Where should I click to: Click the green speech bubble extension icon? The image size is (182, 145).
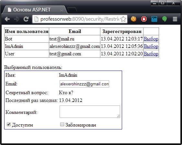[x=165, y=19]
